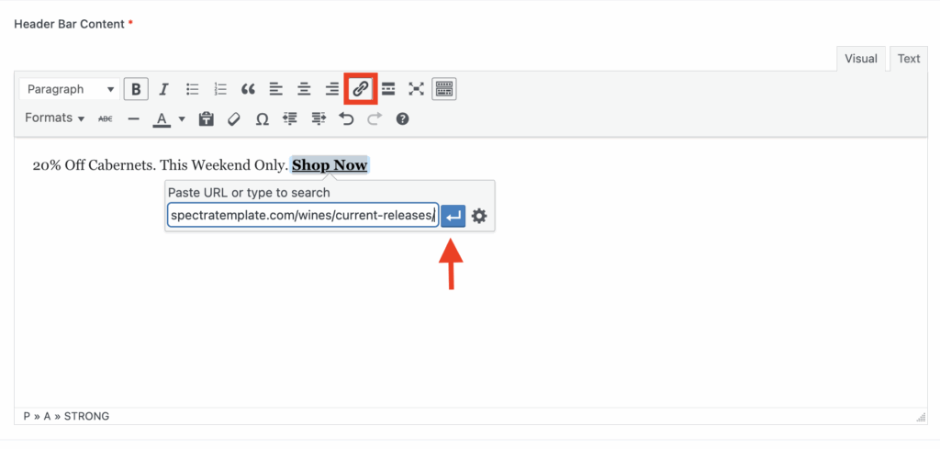
Task: Toggle the toolbar visibility keyboard icon
Action: click(444, 89)
